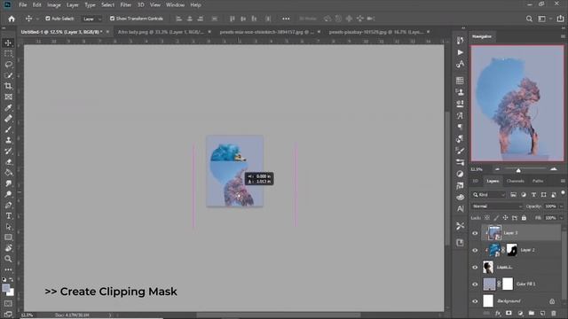
Task: Select the Frame tool
Action: [x=8, y=97]
